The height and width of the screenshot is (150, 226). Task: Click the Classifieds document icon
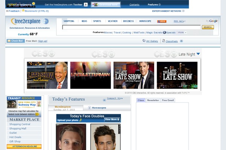click(x=163, y=41)
